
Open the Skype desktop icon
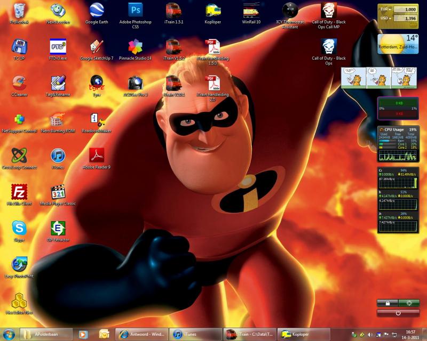click(x=19, y=231)
